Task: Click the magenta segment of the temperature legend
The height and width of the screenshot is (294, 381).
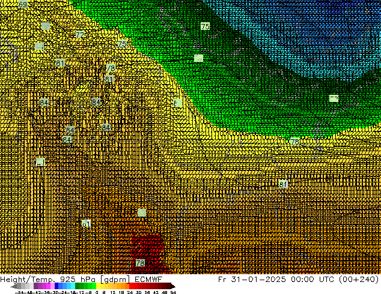Action: click(48, 286)
